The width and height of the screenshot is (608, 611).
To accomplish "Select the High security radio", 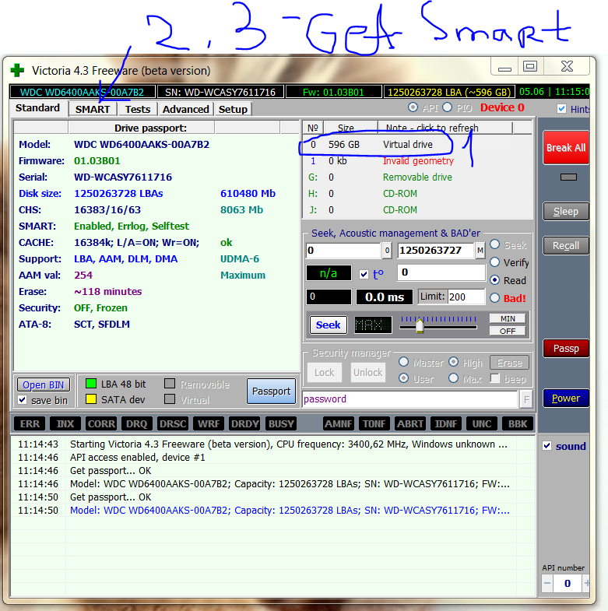I will (x=453, y=362).
